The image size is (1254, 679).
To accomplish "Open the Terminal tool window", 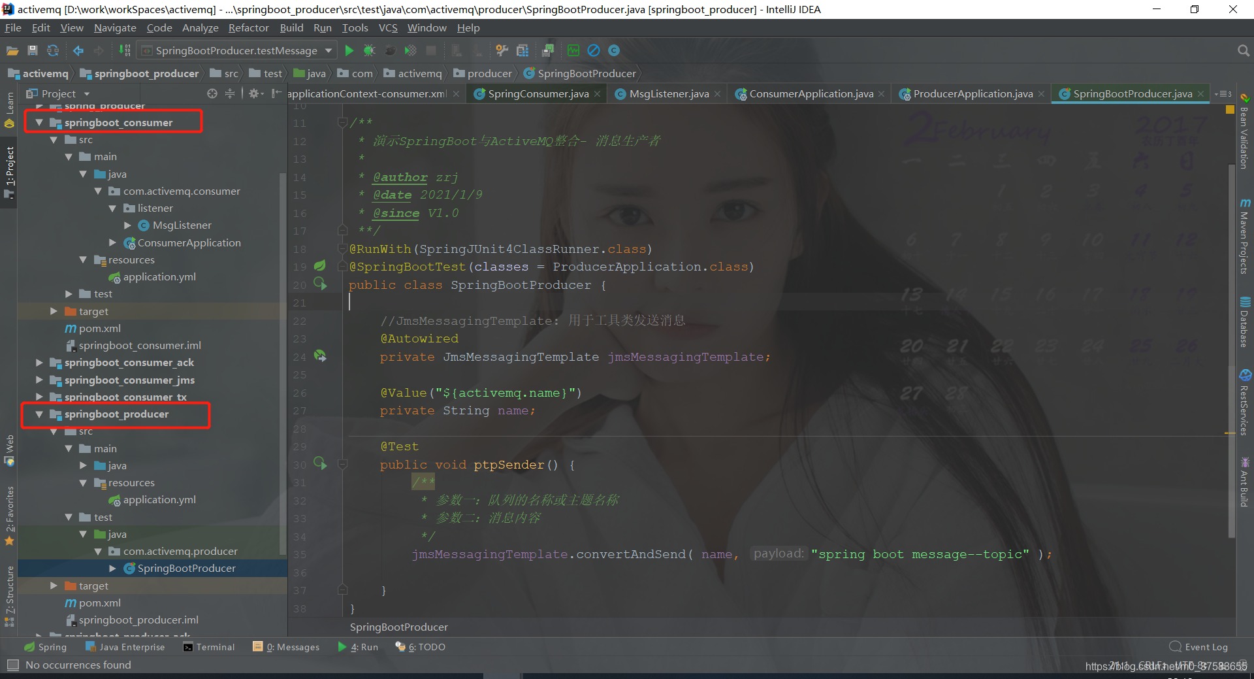I will point(208,647).
